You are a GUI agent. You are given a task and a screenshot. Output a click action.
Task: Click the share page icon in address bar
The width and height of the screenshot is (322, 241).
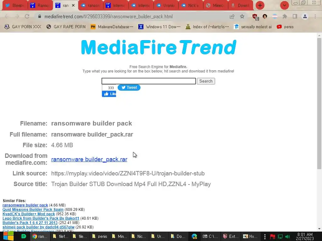point(232,16)
